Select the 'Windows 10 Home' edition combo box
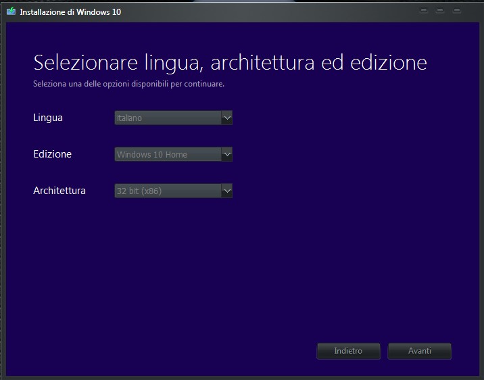The width and height of the screenshot is (484, 380). (174, 154)
